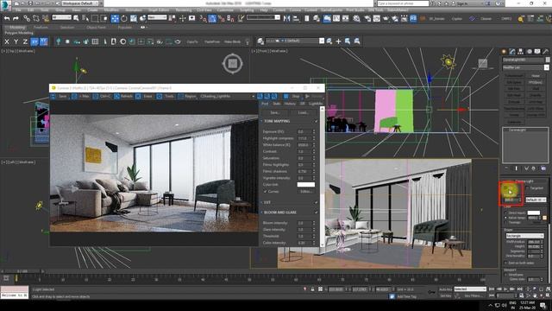Constrain to X axis
The height and width of the screenshot is (311, 552).
click(x=7, y=41)
